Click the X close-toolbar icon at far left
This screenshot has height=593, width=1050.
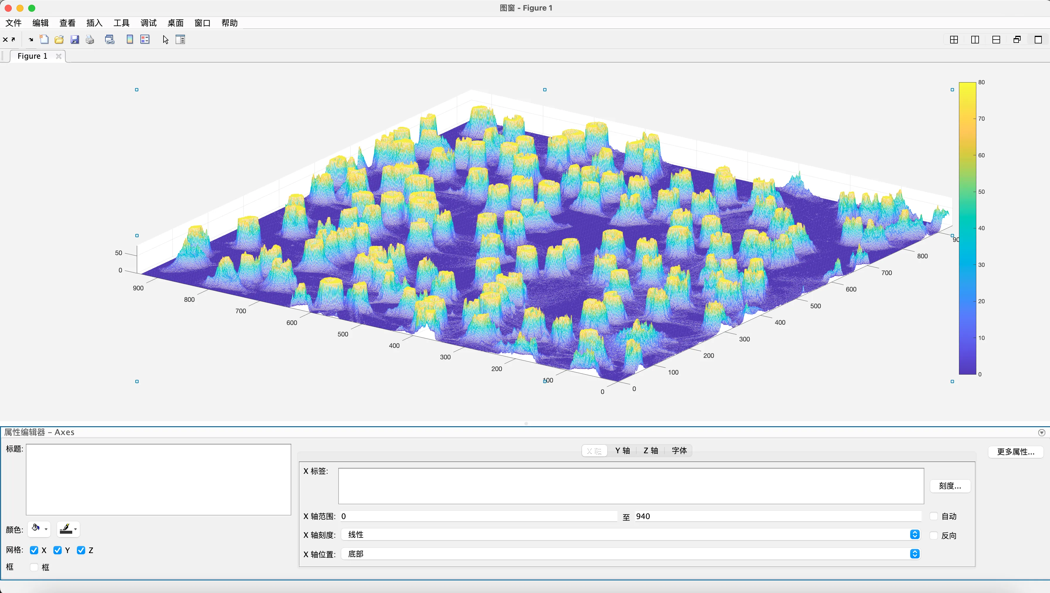(5, 40)
